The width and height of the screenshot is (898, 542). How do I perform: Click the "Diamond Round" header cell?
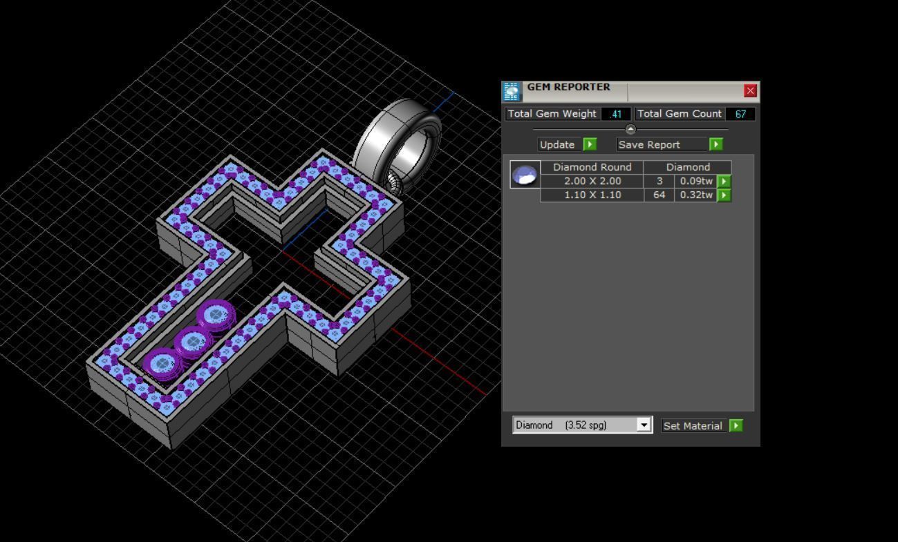tap(592, 167)
